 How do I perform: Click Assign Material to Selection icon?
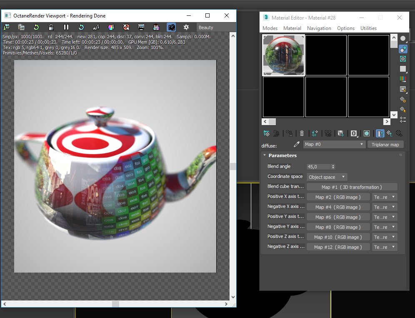(x=289, y=133)
